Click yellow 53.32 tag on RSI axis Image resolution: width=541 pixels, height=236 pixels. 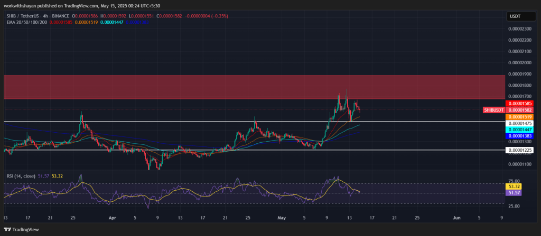coord(514,186)
